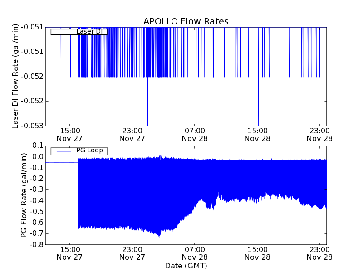Select the 'PG Loop' legend entry
Viewport: 363px width, 272px height.
pos(79,151)
